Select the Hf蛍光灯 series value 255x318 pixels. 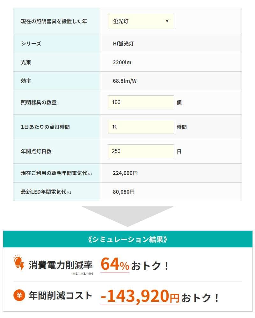123,44
